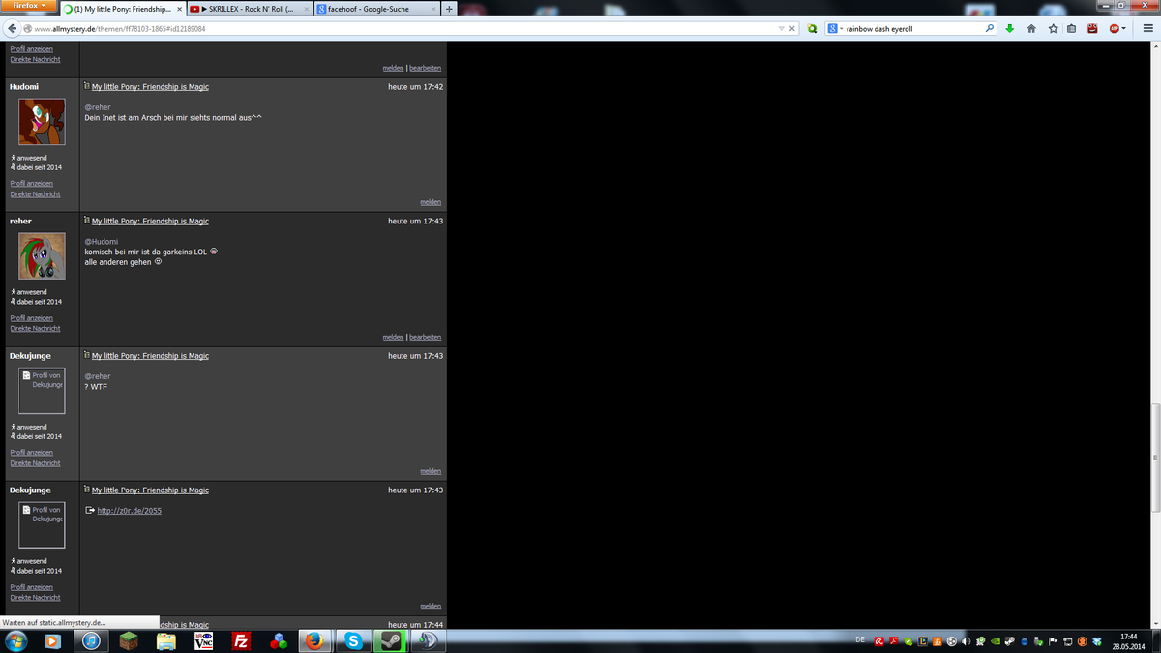Click Hudomi's Profil anzeigen link

pyautogui.click(x=31, y=183)
